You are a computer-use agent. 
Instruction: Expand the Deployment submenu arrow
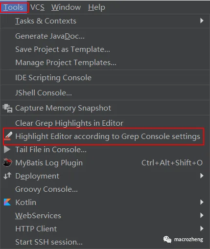[x=202, y=176]
